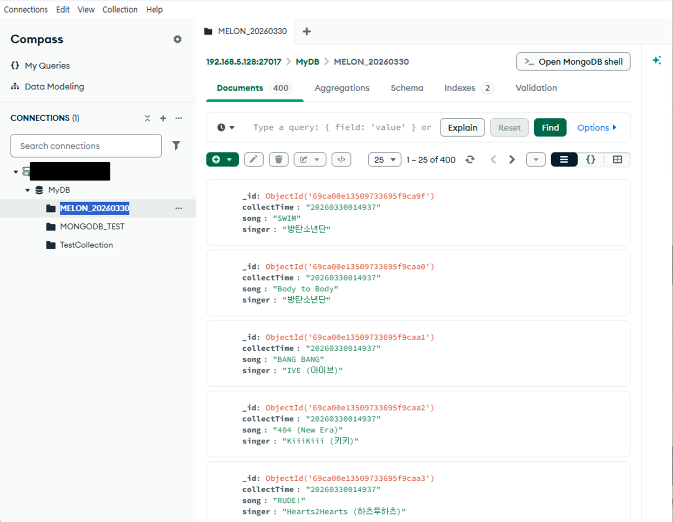The height and width of the screenshot is (522, 673).
Task: Collapse the MyDB database node
Action: [27, 190]
